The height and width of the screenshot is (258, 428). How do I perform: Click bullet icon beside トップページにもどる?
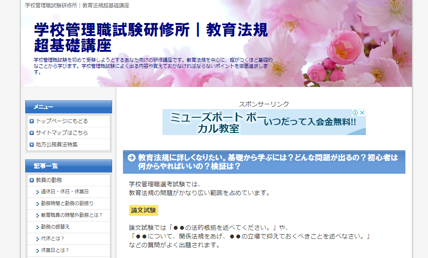tap(32, 121)
